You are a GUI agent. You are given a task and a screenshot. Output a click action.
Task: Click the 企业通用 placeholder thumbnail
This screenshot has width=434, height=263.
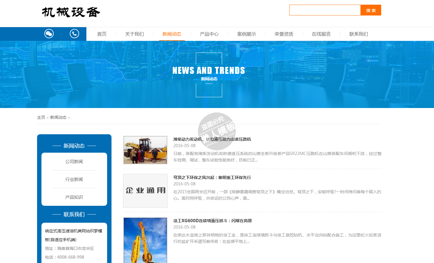[x=145, y=191]
